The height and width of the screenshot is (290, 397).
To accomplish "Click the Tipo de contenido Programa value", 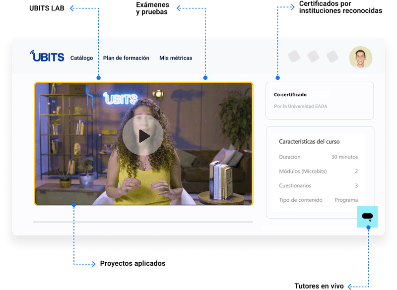I will 346,200.
